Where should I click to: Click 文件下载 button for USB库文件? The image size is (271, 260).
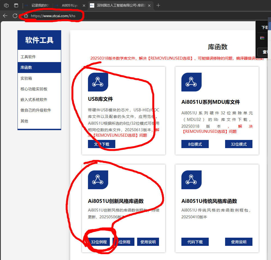(102, 144)
